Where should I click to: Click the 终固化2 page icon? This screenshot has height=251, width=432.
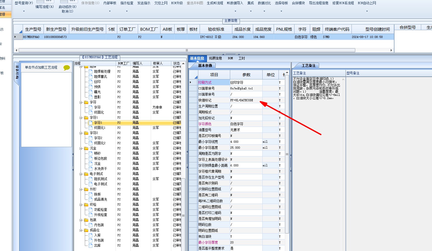pyautogui.click(x=91, y=143)
